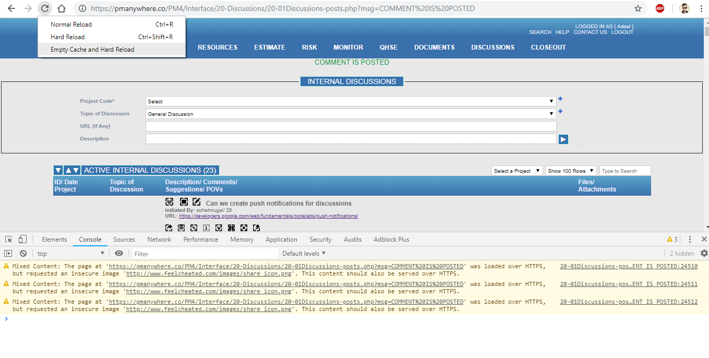Click the LOGOUT link in the header
This screenshot has height=358, width=709.
[622, 32]
